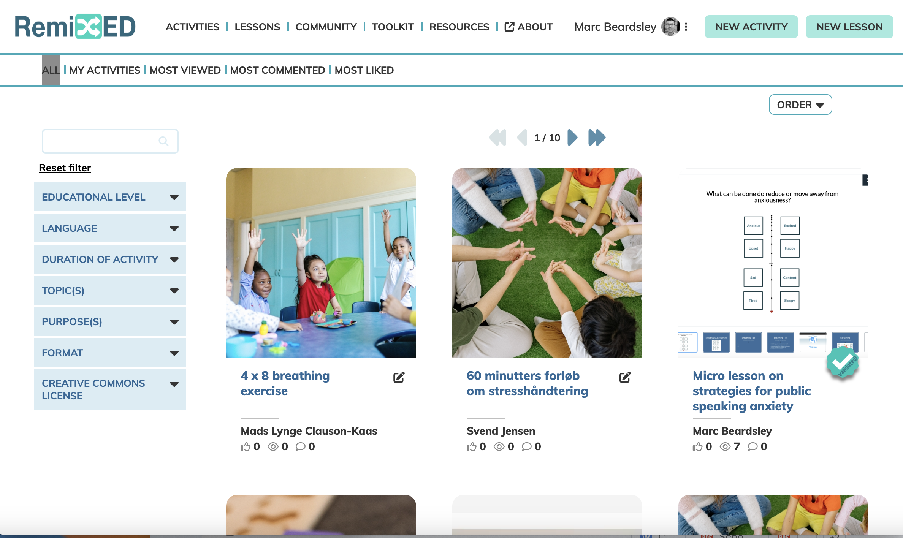The image size is (903, 538).
Task: Go to the first page of results
Action: [497, 138]
